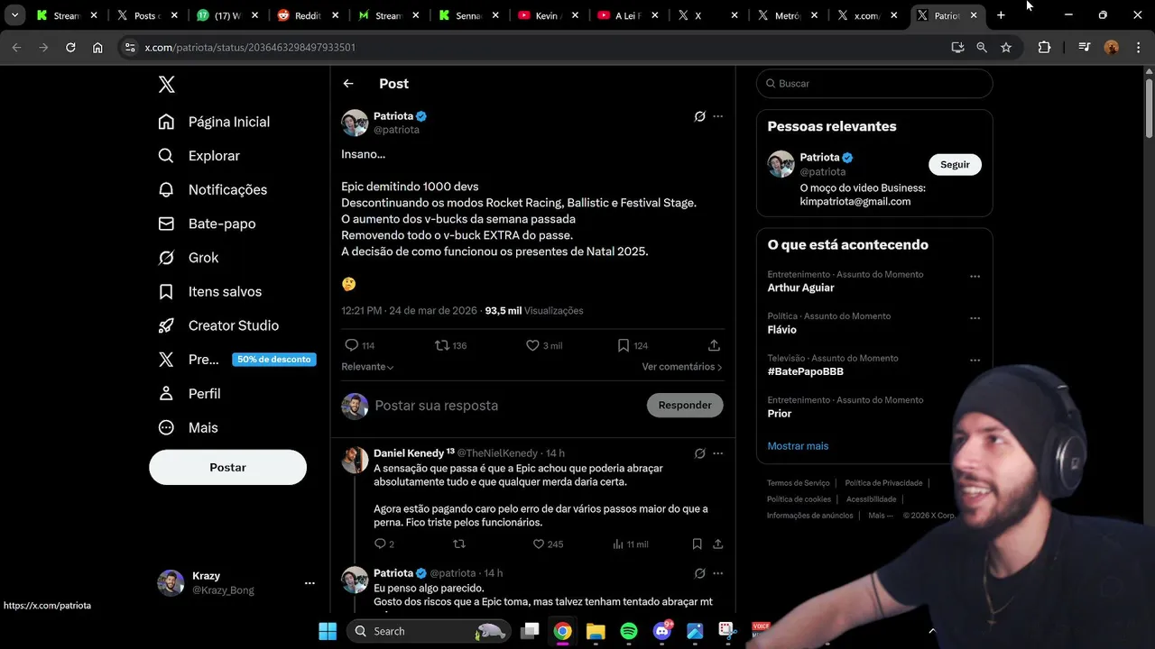This screenshot has width=1155, height=649.
Task: Open Bate-papo messages
Action: 207,224
